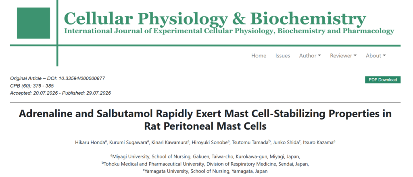Click the article title heading
This screenshot has width=413, height=177.
tap(205, 120)
